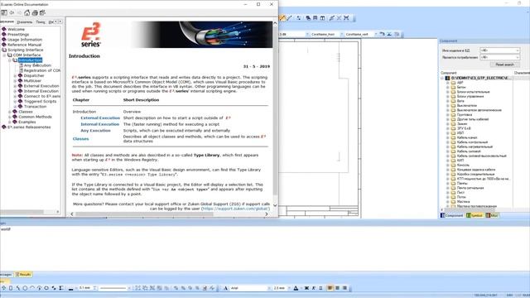
Task: Toggle center text alignment button
Action: click(337, 288)
